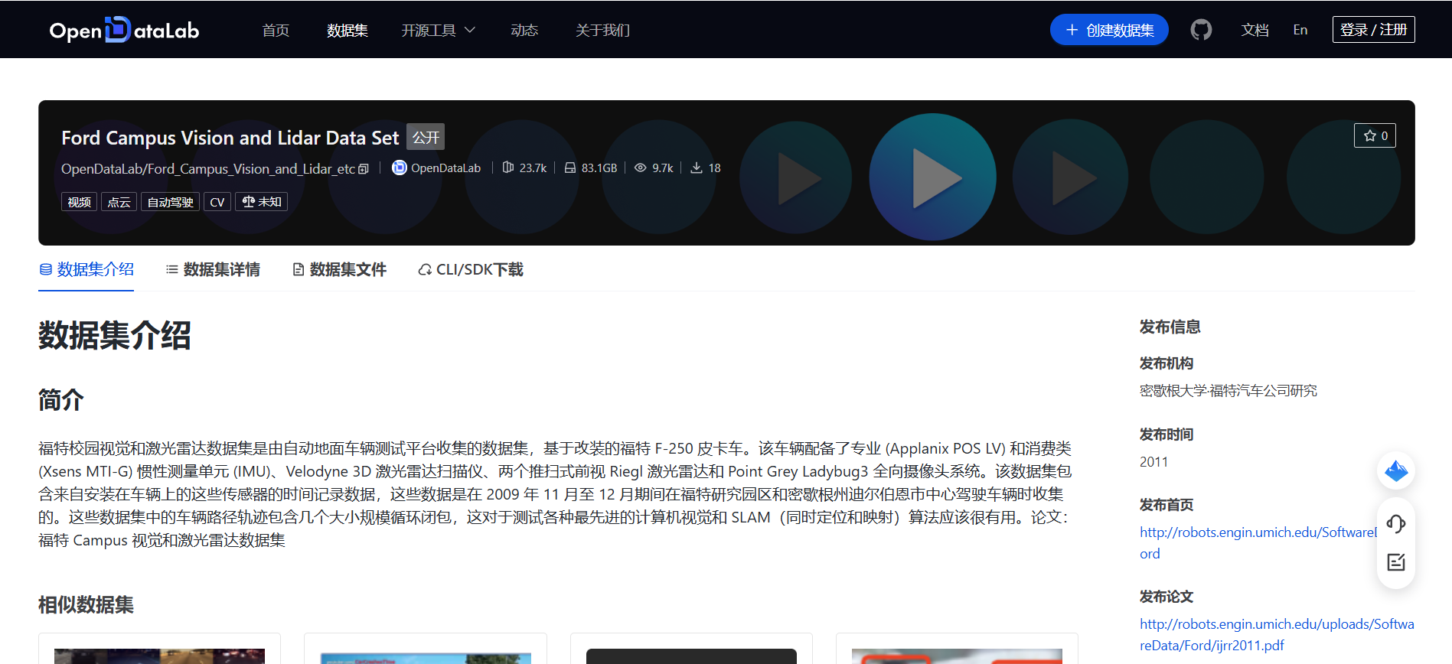Open the second similar dataset thumbnail
The height and width of the screenshot is (664, 1452).
426,658
